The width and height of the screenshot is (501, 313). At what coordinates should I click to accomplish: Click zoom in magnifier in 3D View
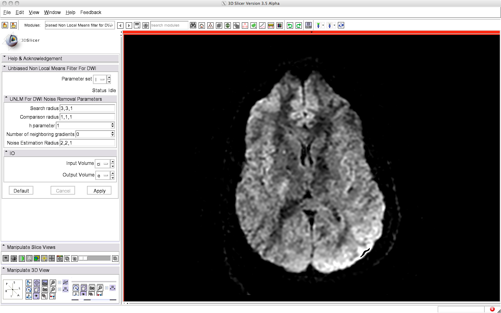coord(53,283)
